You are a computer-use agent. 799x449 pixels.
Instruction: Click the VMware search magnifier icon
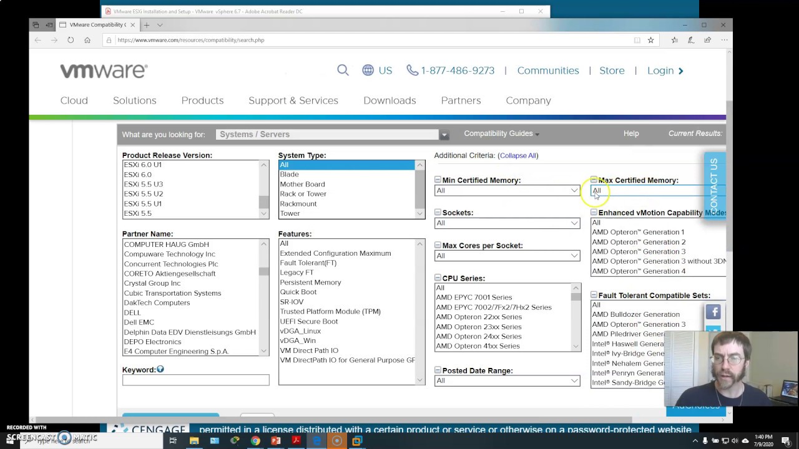click(343, 70)
